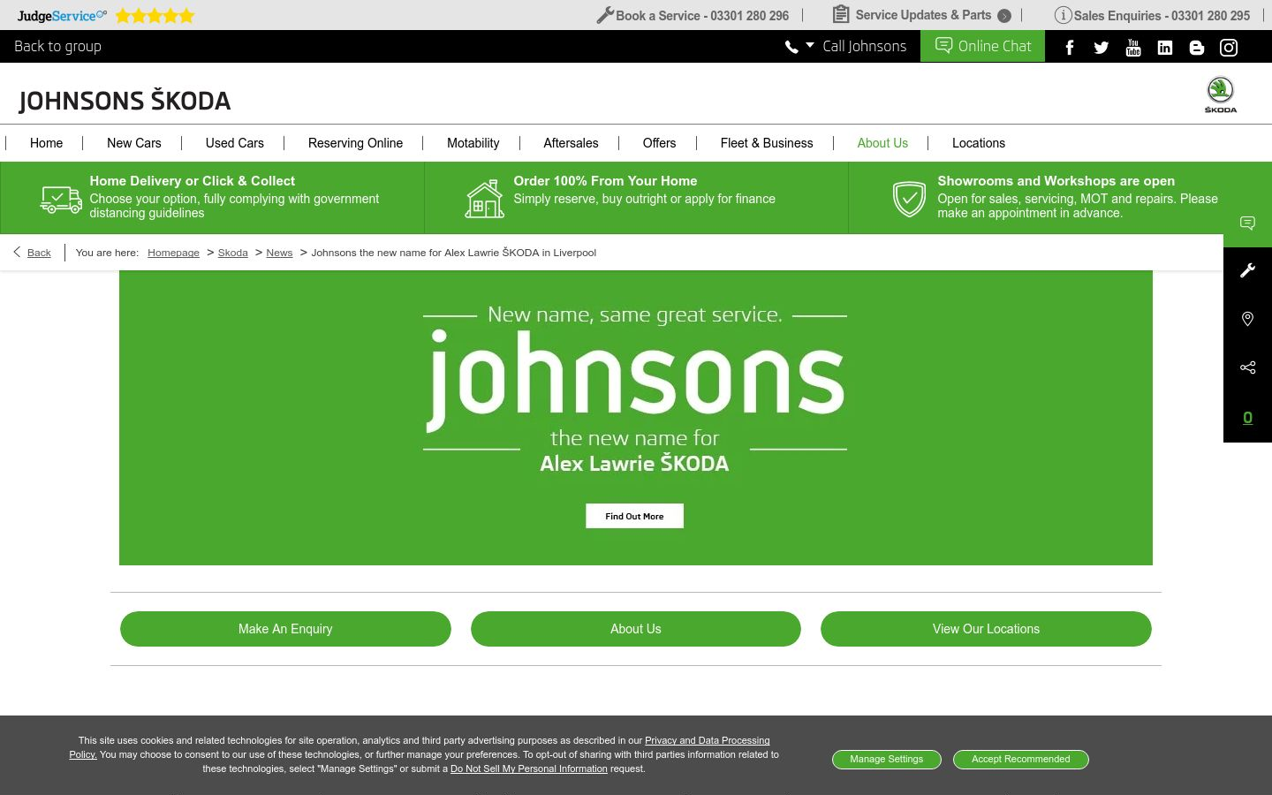Click the JOHNSONS ŠKODA site title
The height and width of the screenshot is (795, 1272).
(x=125, y=101)
